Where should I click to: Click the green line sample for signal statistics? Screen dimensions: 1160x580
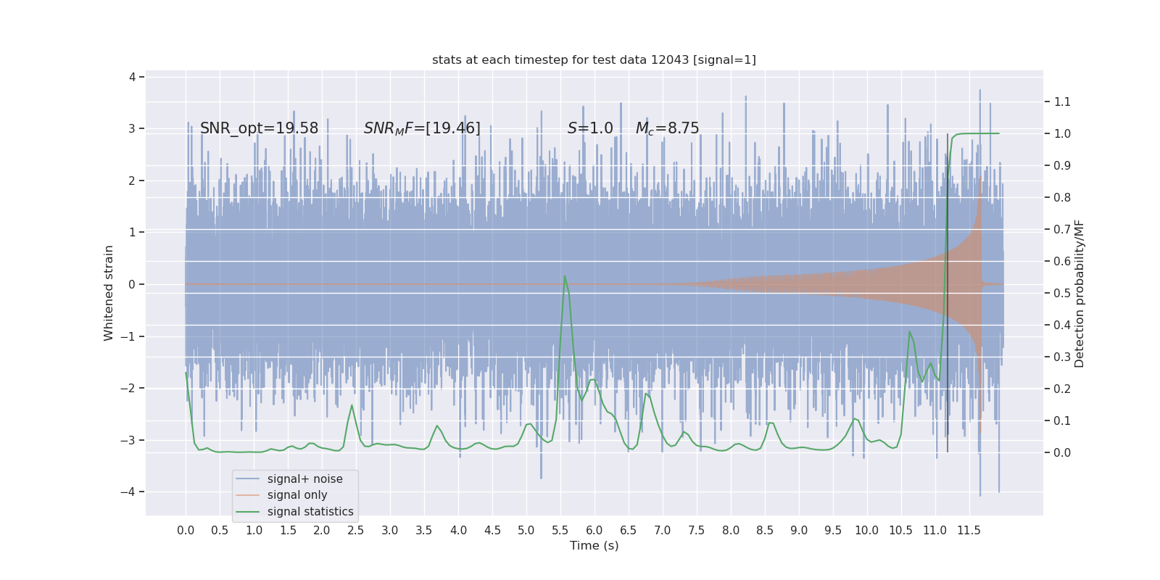(x=247, y=512)
